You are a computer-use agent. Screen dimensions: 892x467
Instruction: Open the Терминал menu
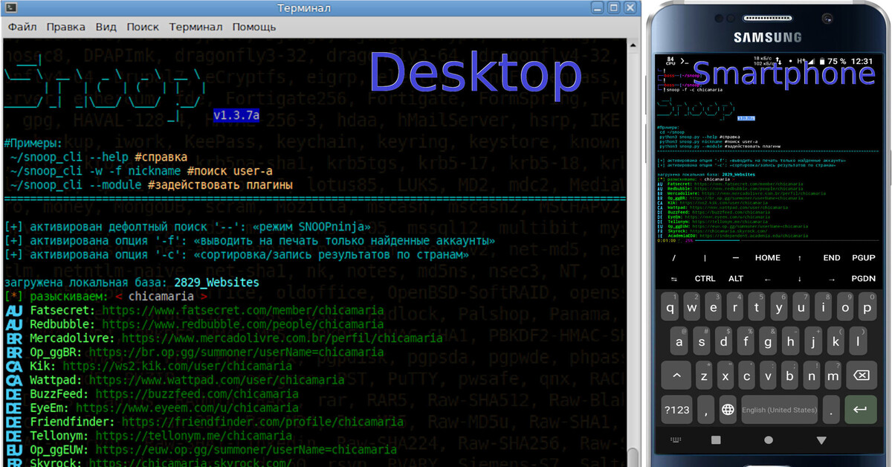tap(195, 27)
